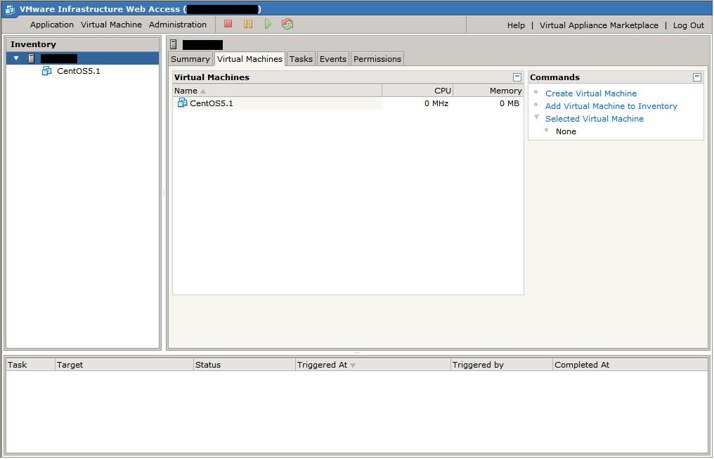The width and height of the screenshot is (714, 459).
Task: Click the VMware logo icon in title bar
Action: pyautogui.click(x=10, y=9)
